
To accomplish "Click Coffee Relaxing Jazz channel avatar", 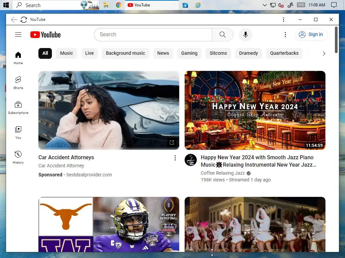I will (191, 160).
